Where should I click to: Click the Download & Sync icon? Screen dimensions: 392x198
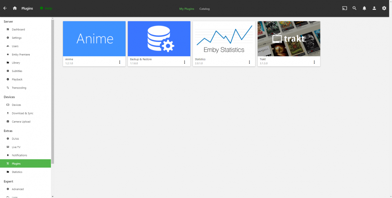tap(8, 113)
